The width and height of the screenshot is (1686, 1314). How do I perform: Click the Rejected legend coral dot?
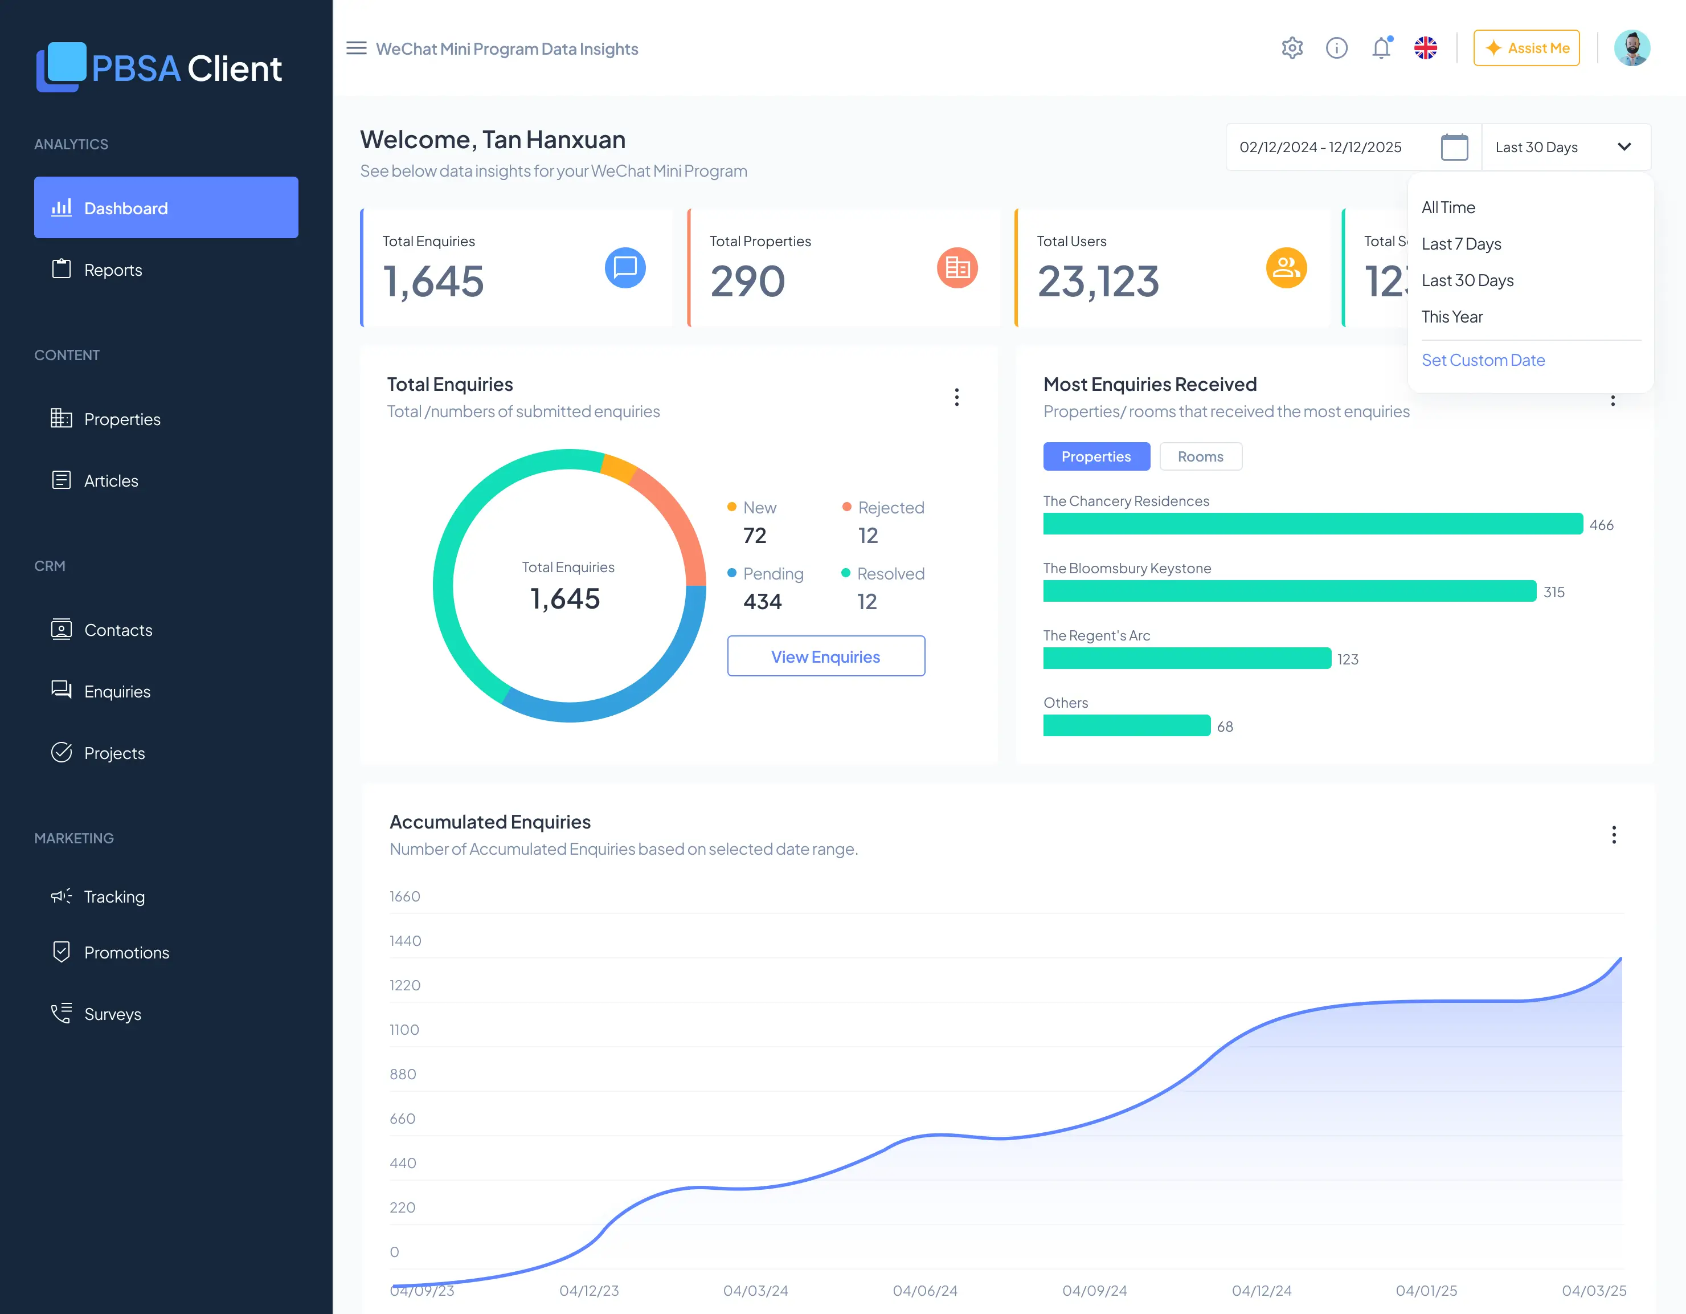pyautogui.click(x=847, y=507)
